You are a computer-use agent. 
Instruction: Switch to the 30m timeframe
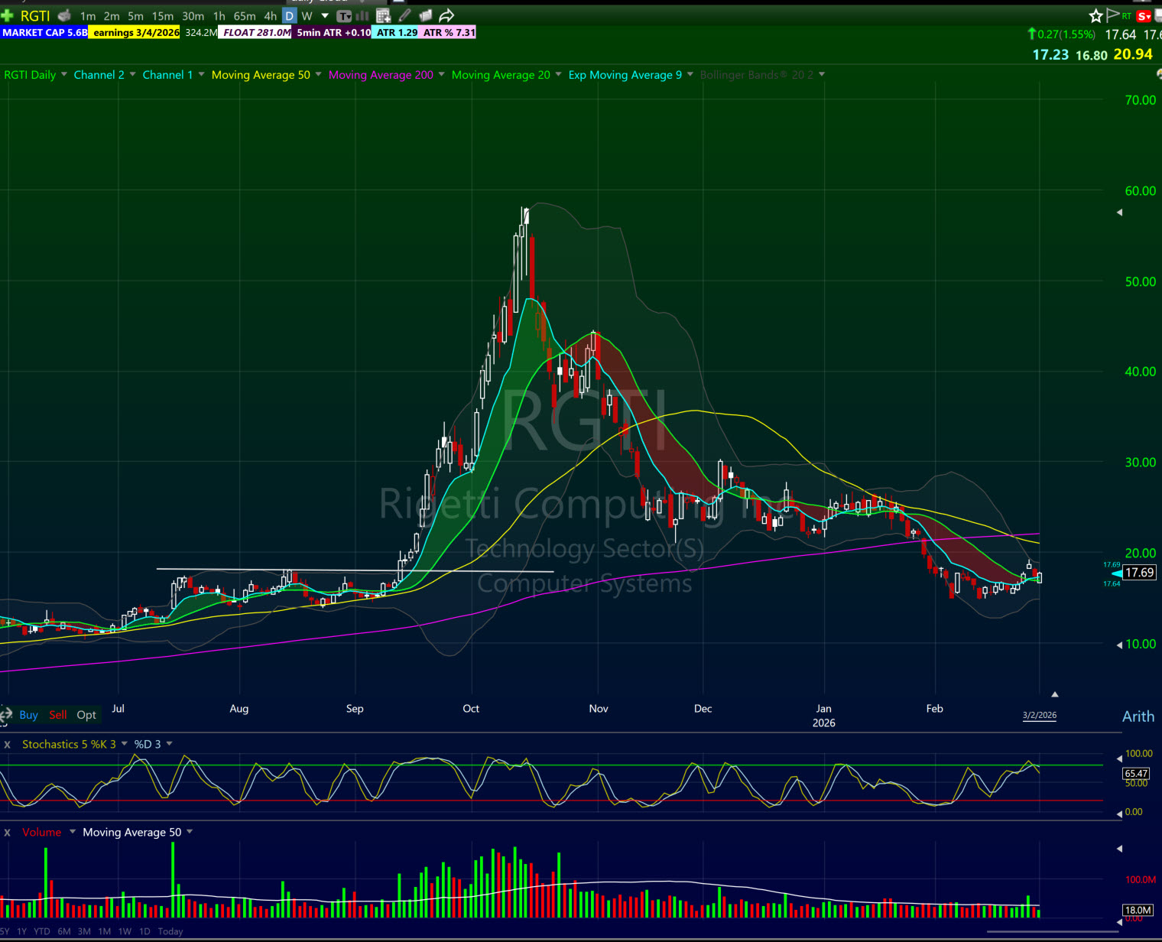point(193,16)
